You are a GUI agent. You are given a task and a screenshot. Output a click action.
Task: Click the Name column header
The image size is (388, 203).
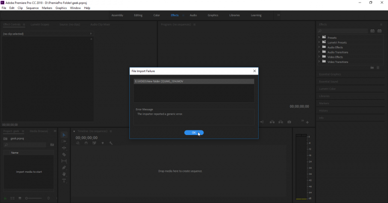tap(15, 153)
